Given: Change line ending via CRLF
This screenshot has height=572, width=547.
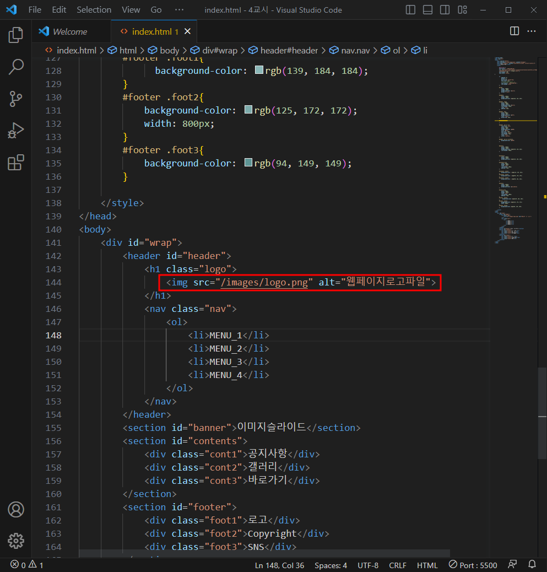Looking at the screenshot, I should (398, 565).
